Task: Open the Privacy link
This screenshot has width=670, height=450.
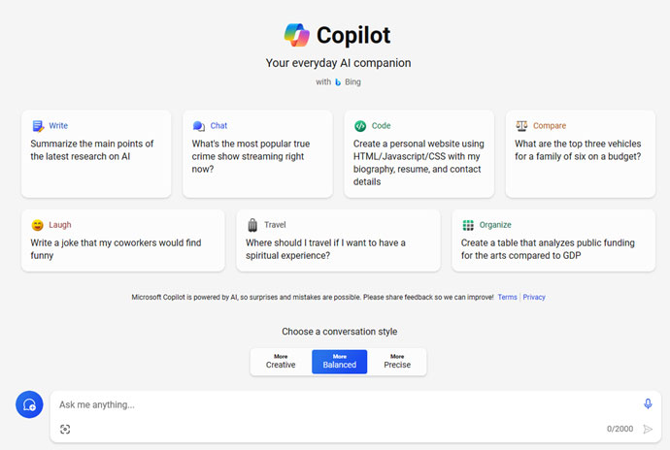Action: pos(534,297)
